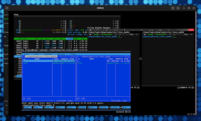Click the split vertically icon in tiling toolbar

pyautogui.click(x=124, y=30)
